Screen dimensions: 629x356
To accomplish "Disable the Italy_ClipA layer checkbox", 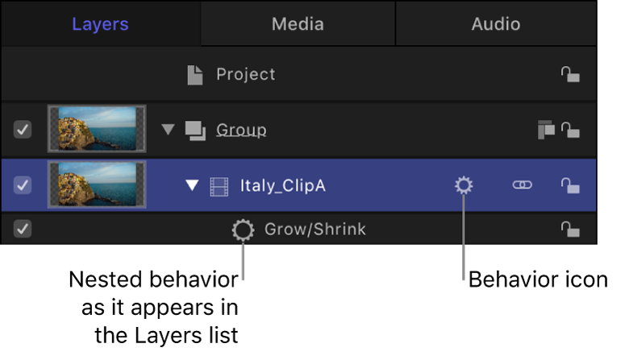I will pos(23,185).
